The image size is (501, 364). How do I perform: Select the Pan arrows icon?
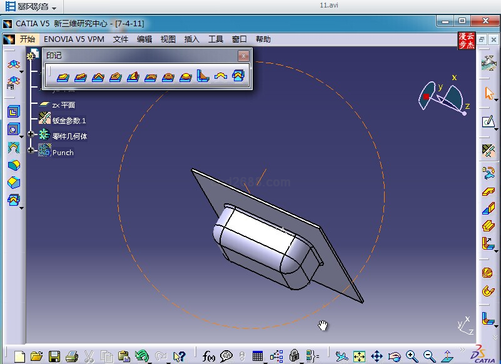(377, 356)
